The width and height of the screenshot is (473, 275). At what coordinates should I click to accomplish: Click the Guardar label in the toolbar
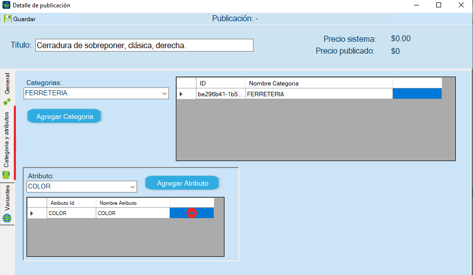[x=24, y=19]
